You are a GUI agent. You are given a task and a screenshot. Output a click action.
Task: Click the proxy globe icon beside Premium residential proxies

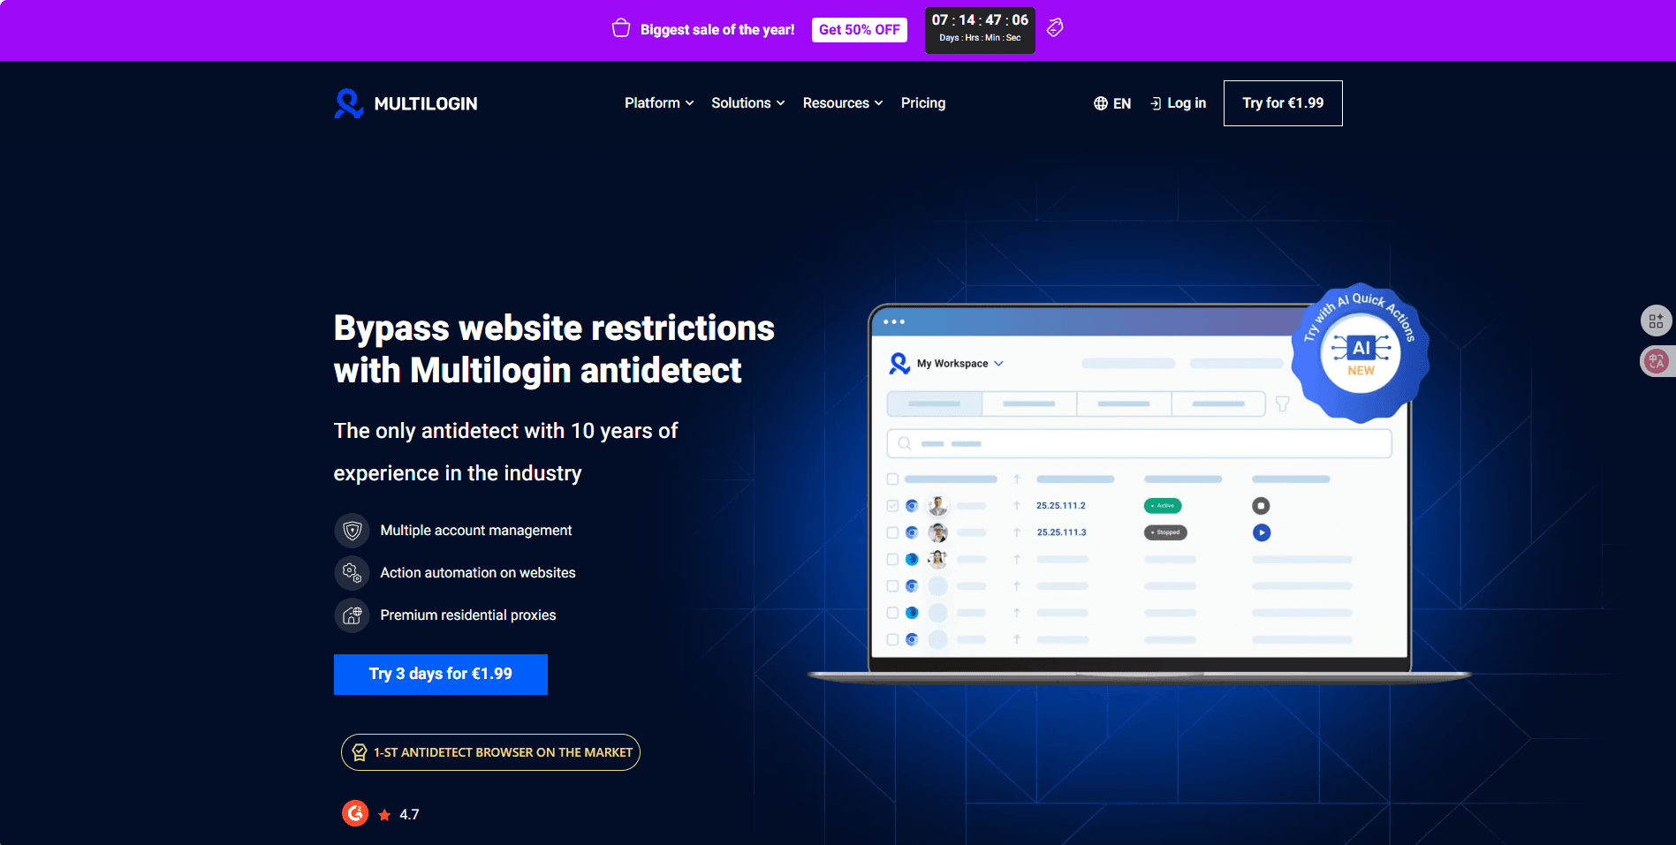coord(352,615)
